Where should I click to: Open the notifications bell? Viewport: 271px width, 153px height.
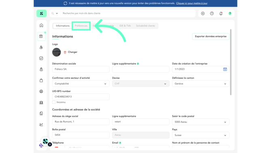tap(221, 13)
